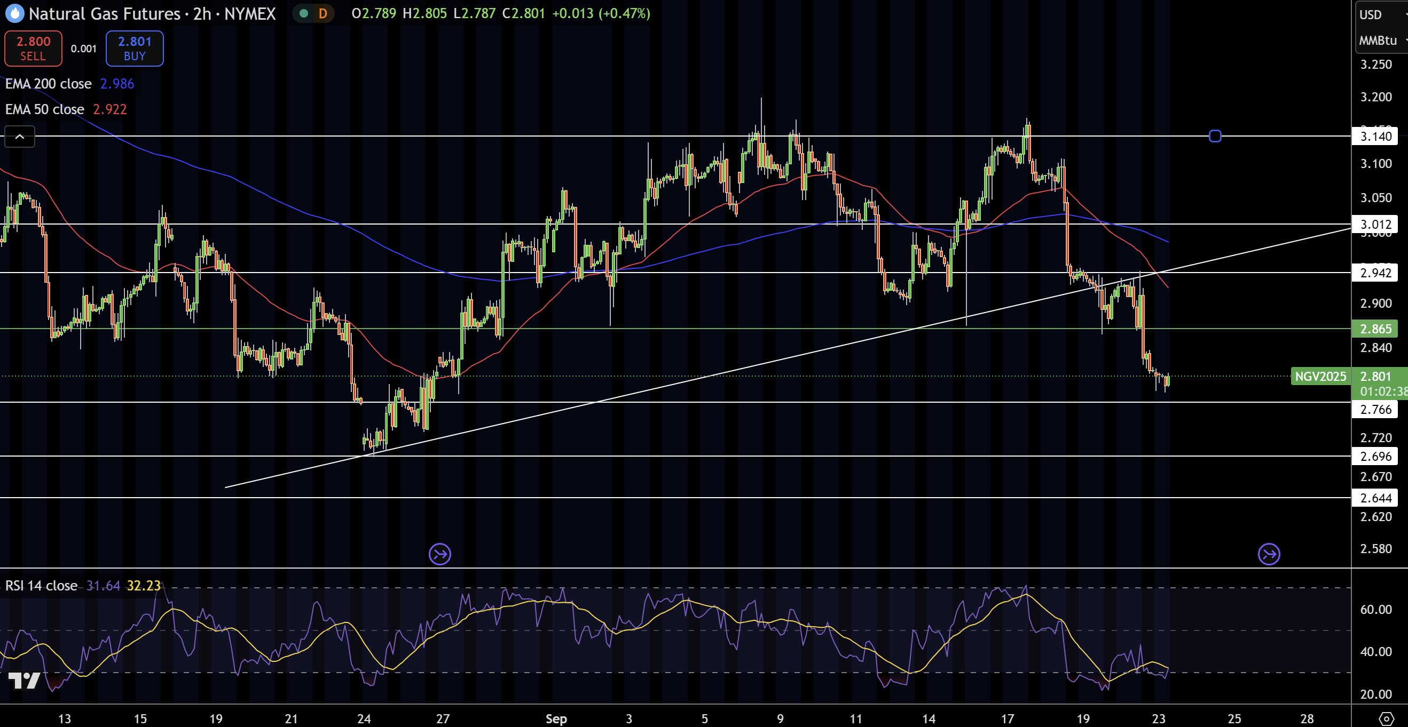Select the RSI 14 close indicator label
Viewport: 1408px width, 727px height.
coord(42,586)
